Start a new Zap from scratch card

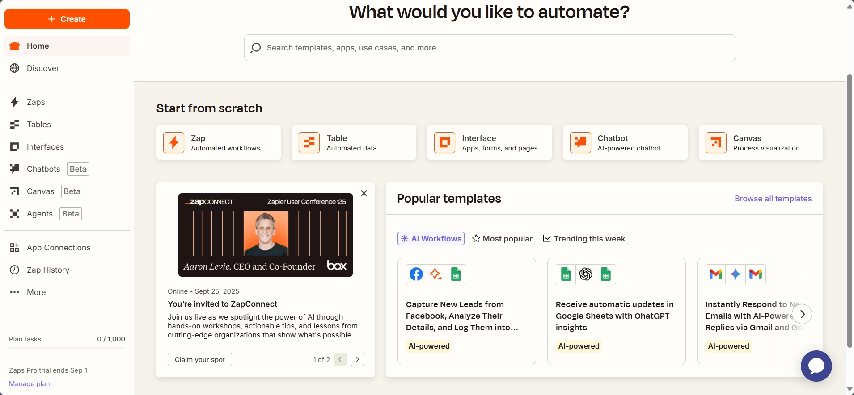pyautogui.click(x=219, y=143)
